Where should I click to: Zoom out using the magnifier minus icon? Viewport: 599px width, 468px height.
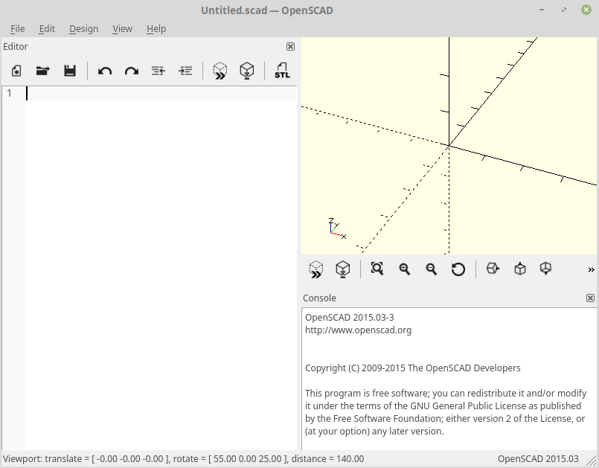coord(432,269)
